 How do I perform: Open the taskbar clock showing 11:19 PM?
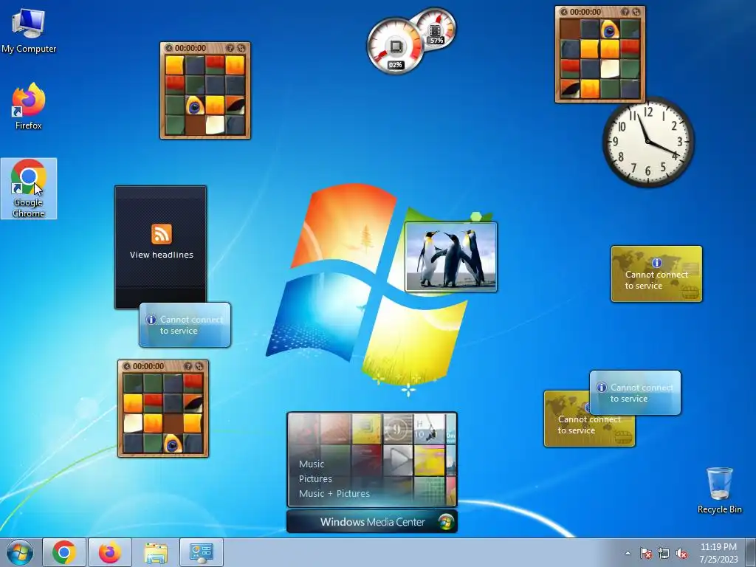pyautogui.click(x=718, y=553)
